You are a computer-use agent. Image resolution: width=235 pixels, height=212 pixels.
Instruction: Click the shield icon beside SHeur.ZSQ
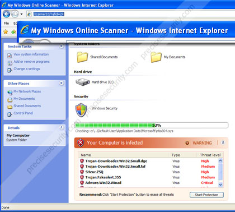coord(82,172)
